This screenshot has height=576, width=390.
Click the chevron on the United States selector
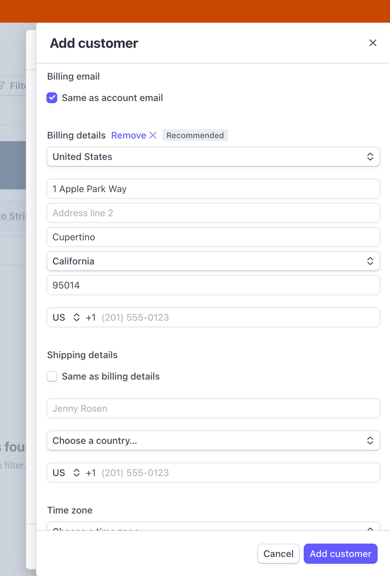pyautogui.click(x=370, y=157)
